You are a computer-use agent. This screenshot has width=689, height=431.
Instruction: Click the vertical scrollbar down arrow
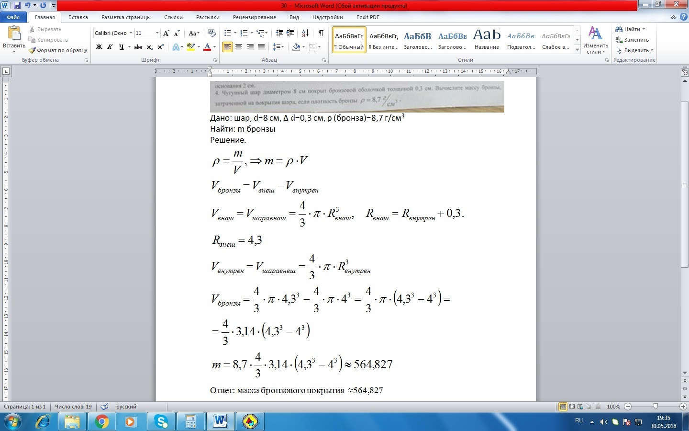coord(685,373)
